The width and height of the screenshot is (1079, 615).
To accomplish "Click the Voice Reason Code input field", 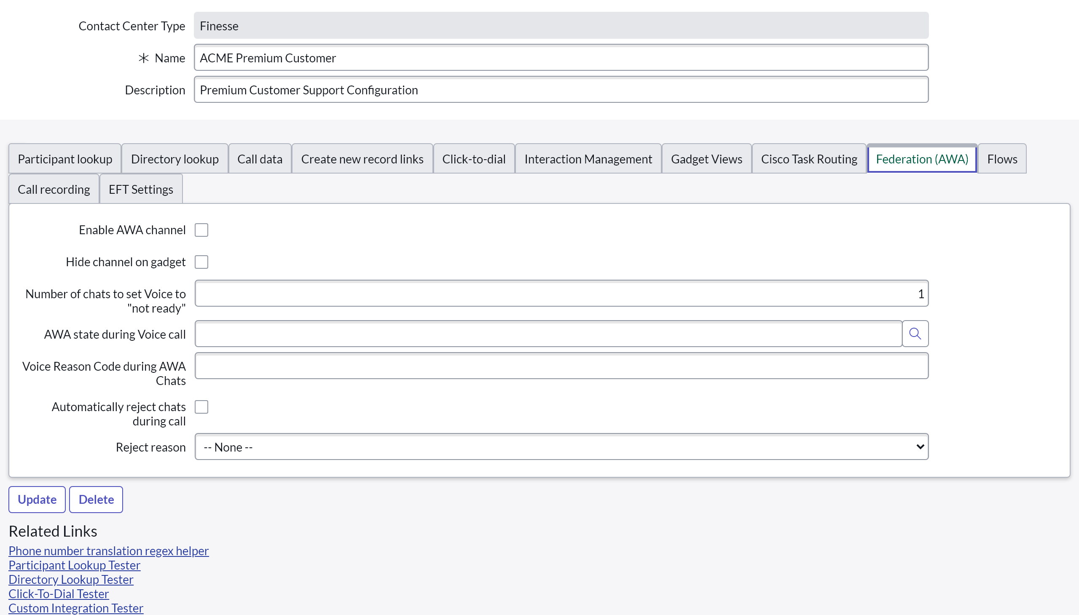I will (x=561, y=366).
